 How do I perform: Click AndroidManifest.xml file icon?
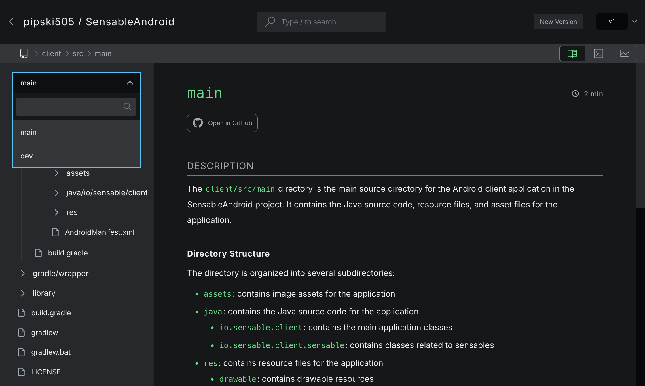pyautogui.click(x=55, y=232)
